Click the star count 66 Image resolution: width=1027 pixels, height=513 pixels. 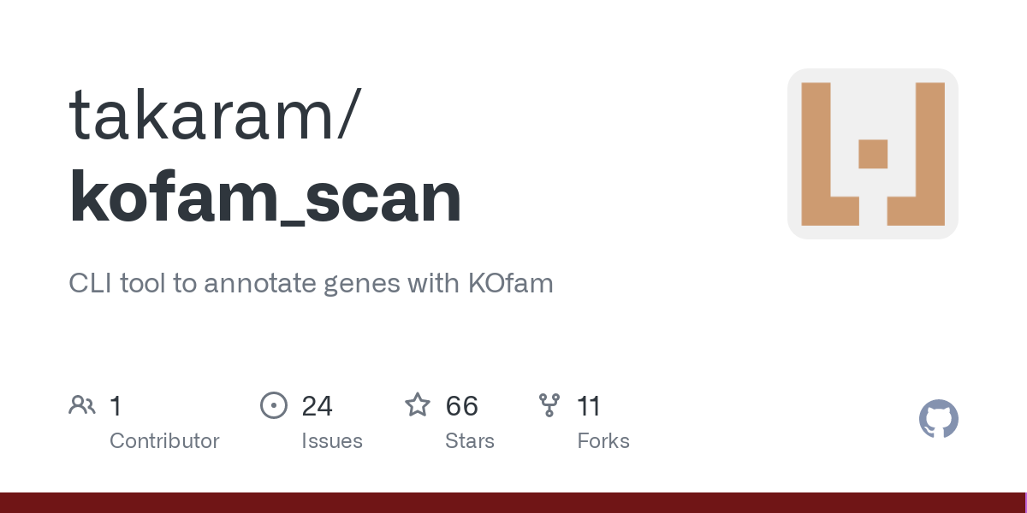coord(462,405)
